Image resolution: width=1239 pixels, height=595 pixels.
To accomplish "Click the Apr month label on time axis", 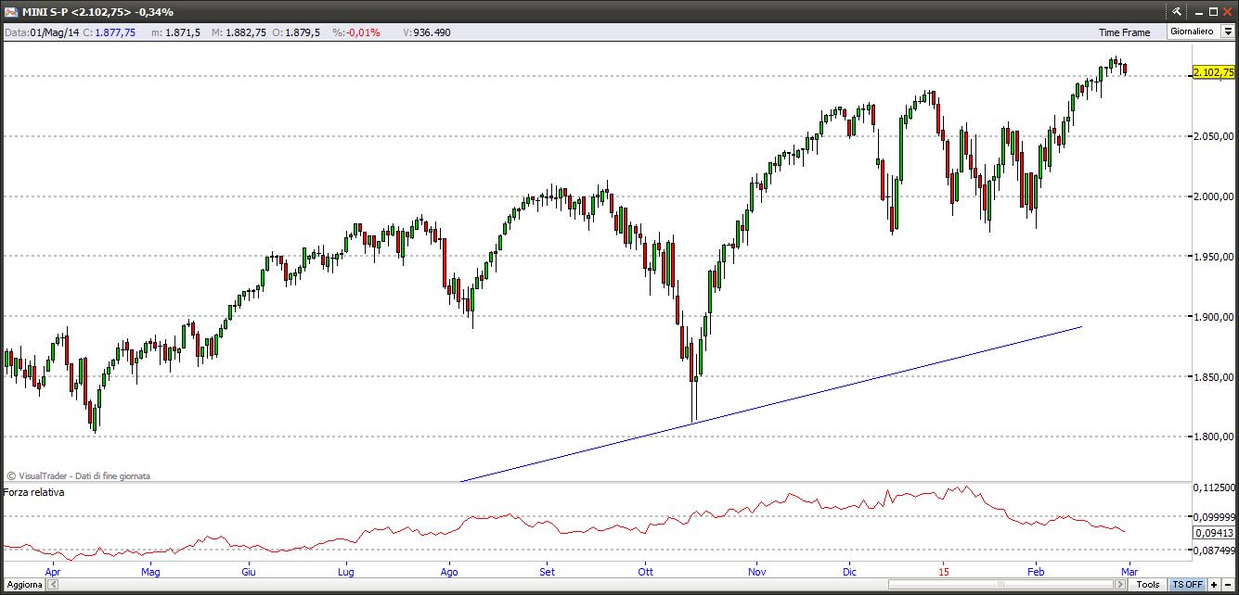I will pyautogui.click(x=52, y=572).
